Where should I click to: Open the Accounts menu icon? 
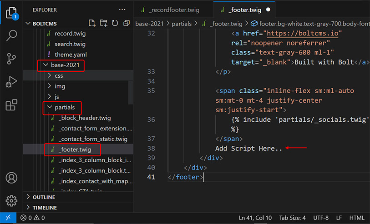(11, 178)
